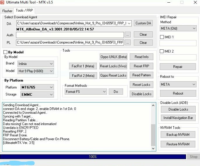200x166 pixels.
Task: Click the IMEI 1 input field
Action: 178,43
